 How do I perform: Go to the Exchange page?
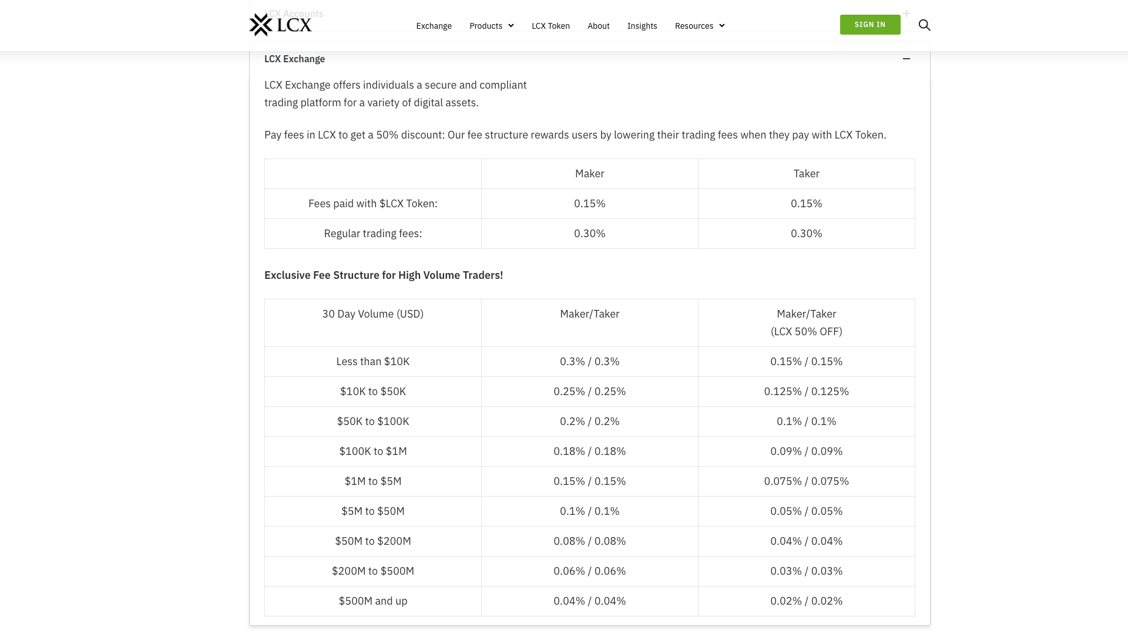[x=434, y=26]
